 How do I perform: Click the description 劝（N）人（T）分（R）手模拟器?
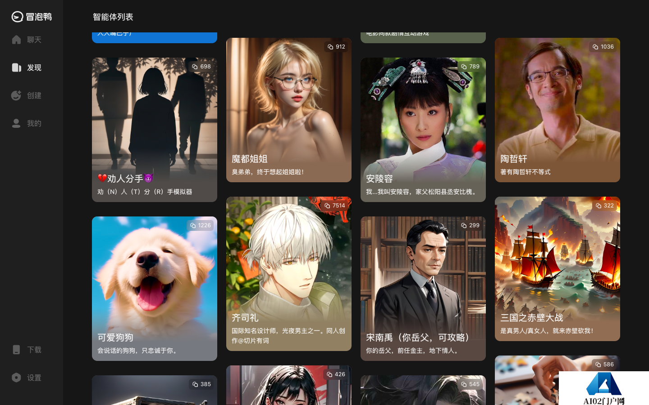point(145,192)
